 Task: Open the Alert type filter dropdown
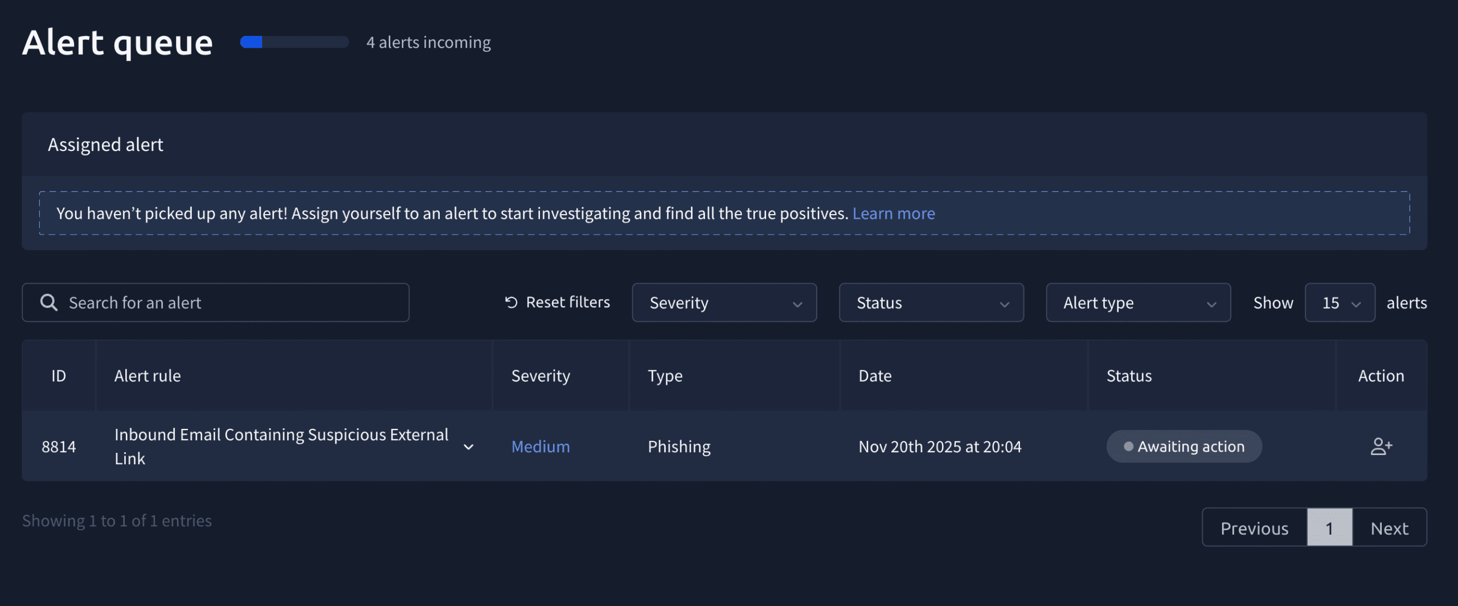pos(1137,302)
